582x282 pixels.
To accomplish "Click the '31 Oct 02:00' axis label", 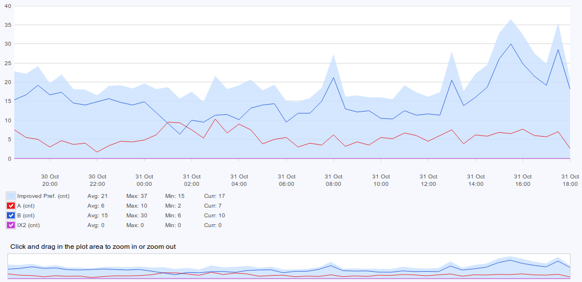I will (x=192, y=180).
